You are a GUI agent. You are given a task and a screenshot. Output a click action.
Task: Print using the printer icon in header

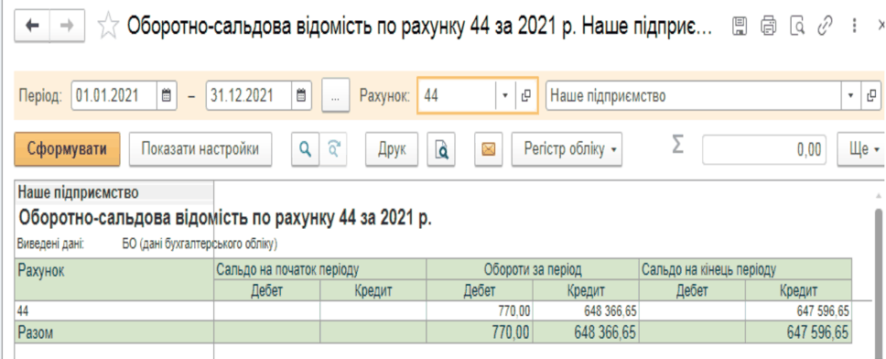[768, 26]
